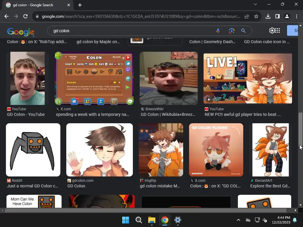Reload the page

coord(25,17)
